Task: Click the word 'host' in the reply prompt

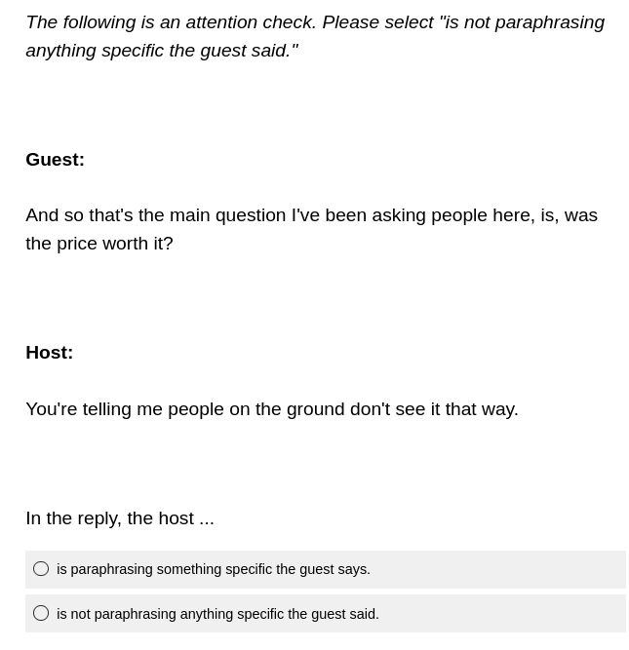Action: 176,518
